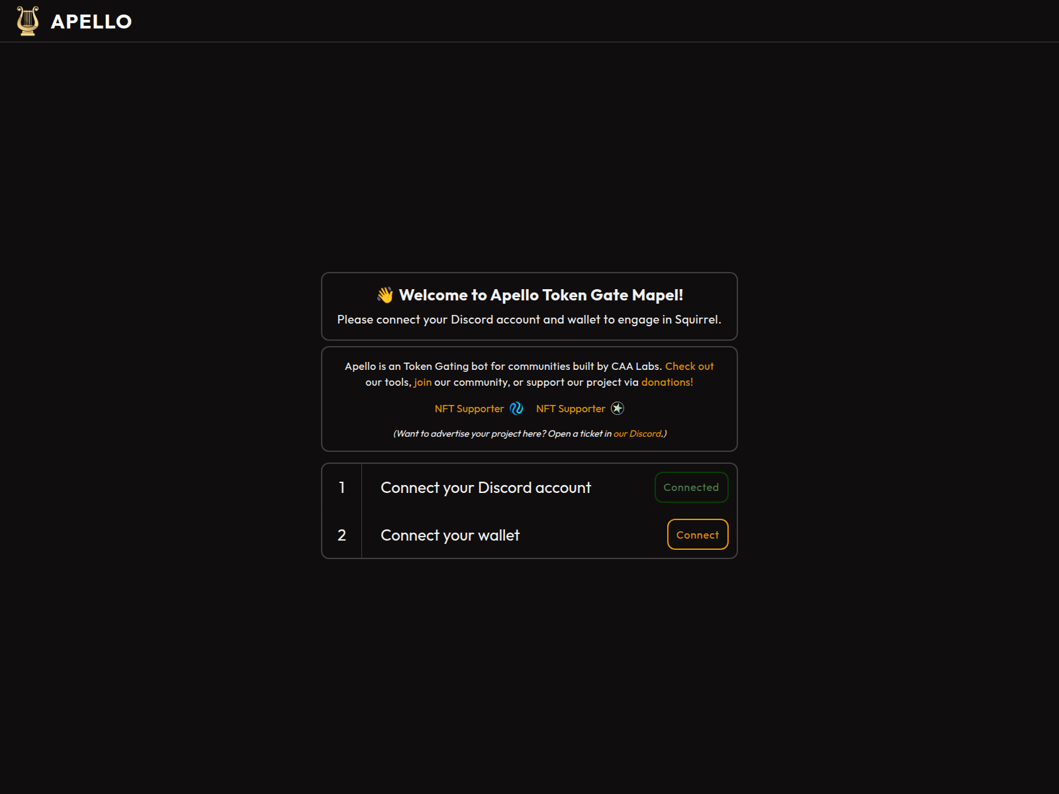Click the second NFT Supporter link
This screenshot has height=794, width=1059.
point(571,409)
